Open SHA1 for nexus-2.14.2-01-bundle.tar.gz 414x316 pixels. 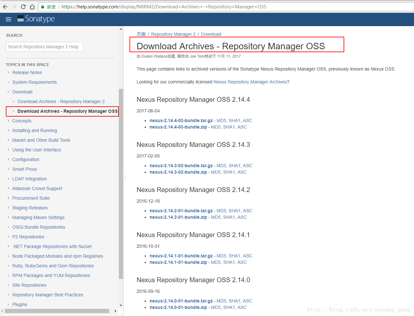234,211
